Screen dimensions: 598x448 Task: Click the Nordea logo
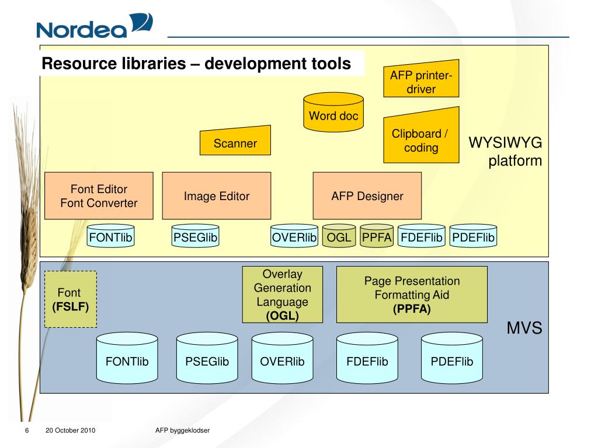click(x=95, y=26)
